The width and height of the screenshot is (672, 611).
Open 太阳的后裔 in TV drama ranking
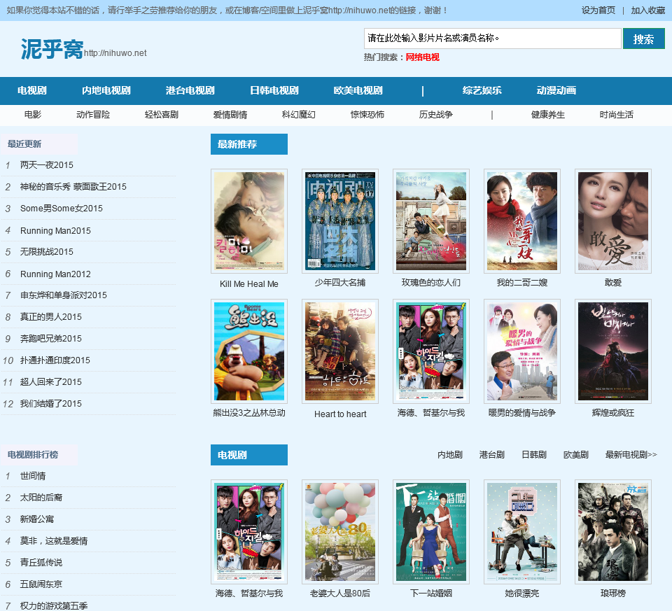[x=41, y=498]
